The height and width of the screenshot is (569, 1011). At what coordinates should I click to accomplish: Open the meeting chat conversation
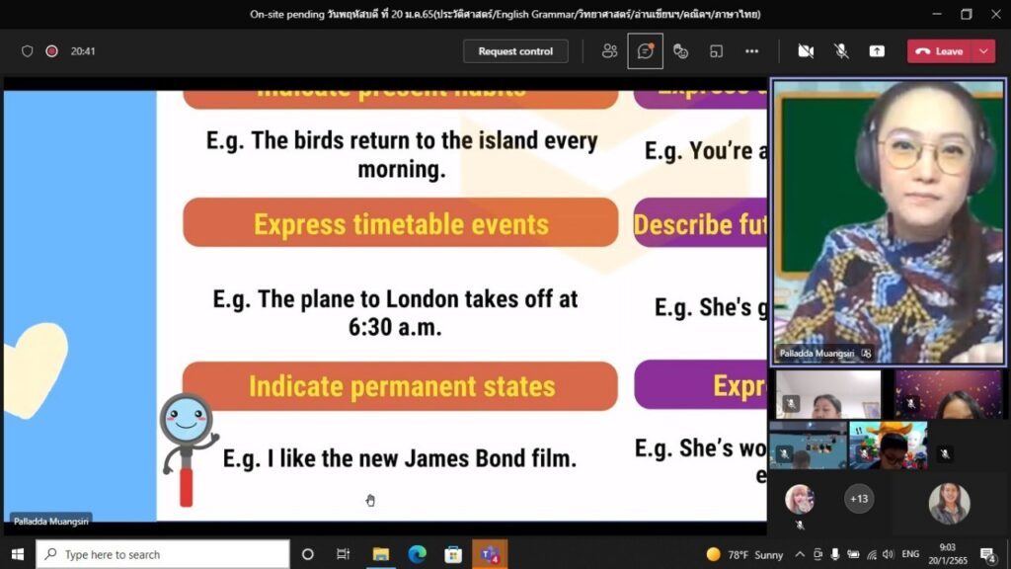[x=646, y=51]
